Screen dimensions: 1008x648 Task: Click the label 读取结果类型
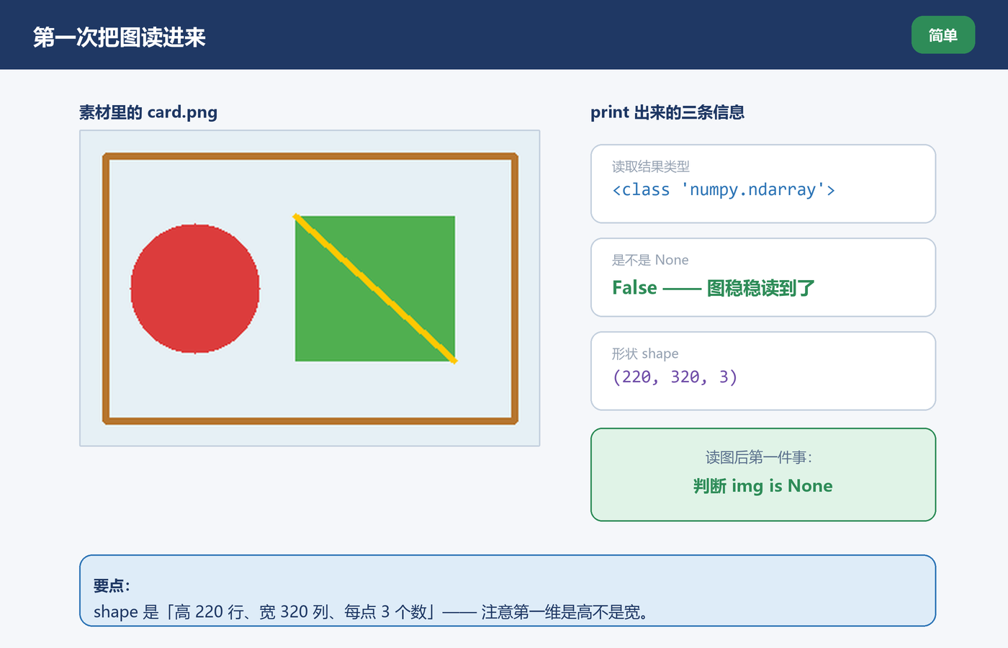[x=651, y=166]
